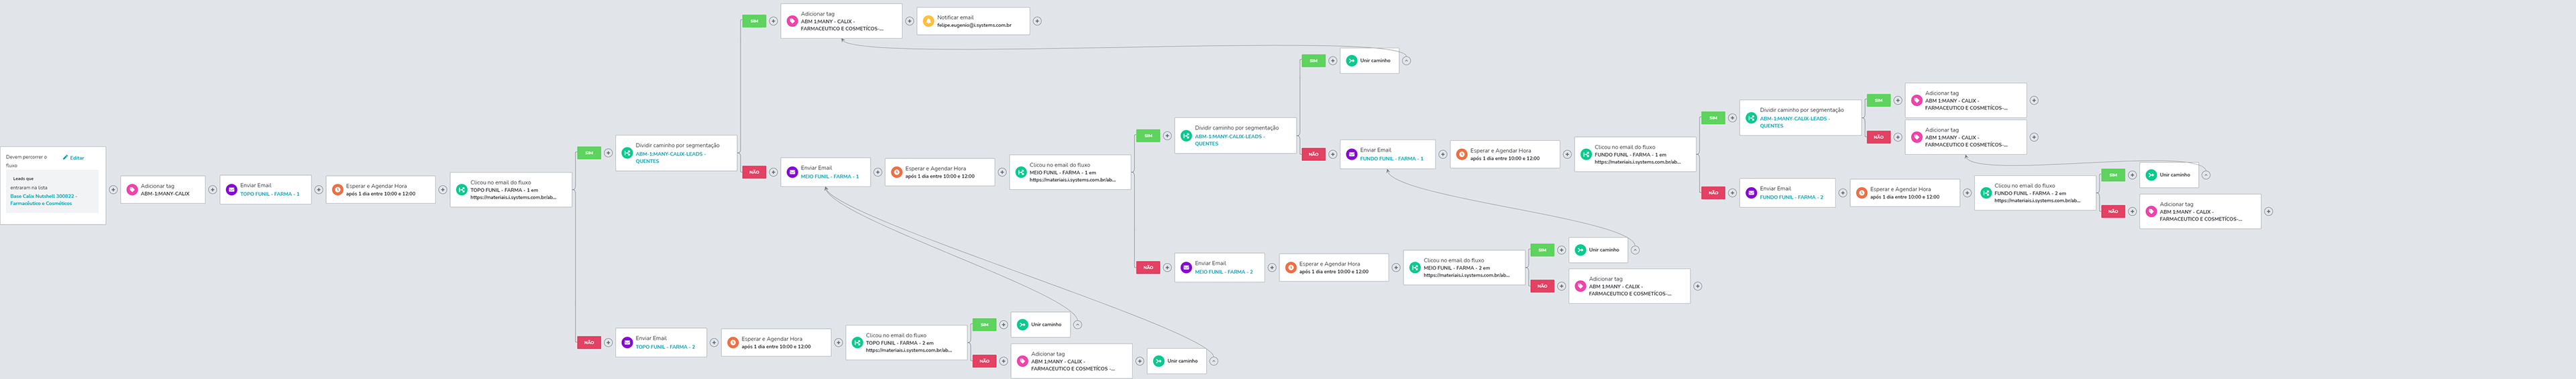Image resolution: width=2576 pixels, height=379 pixels.
Task: Select Dividir caminho node following MEIO FUNIL - FARMA - 1 click
Action: click(x=1235, y=135)
